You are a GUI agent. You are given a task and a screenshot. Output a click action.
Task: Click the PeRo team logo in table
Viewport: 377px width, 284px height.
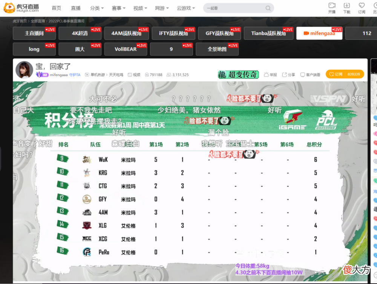coord(87,252)
